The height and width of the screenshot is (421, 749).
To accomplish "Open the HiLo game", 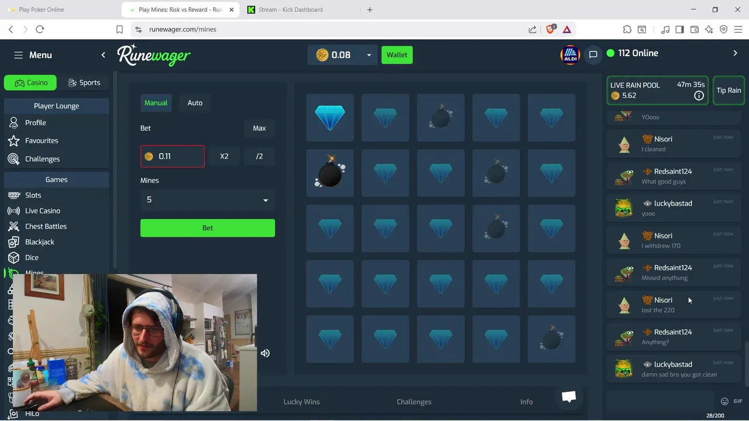I will point(32,414).
